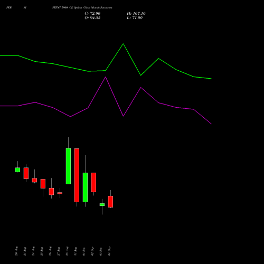Select the 20 Aug date label

(16, 251)
